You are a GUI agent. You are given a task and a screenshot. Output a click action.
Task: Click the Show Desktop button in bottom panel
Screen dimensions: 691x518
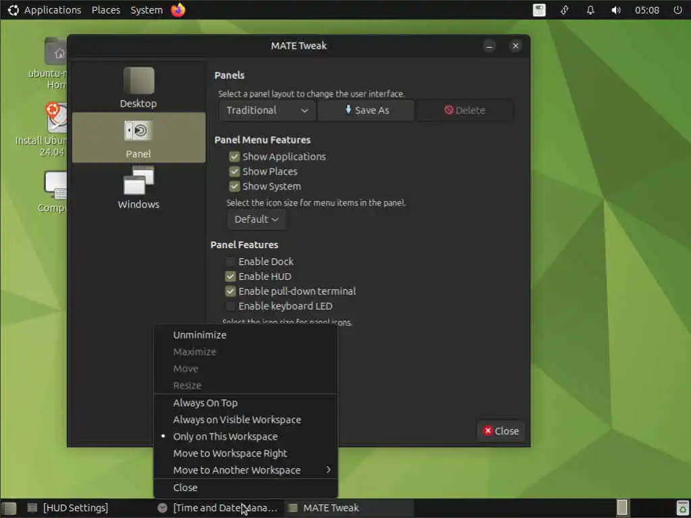(x=9, y=509)
